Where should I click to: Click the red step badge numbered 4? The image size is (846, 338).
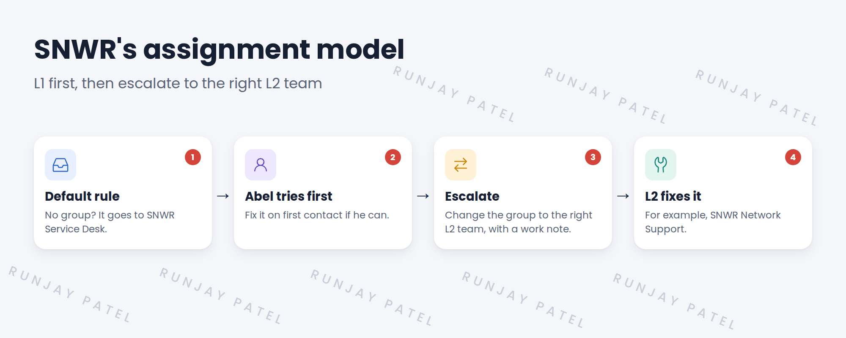[x=793, y=157]
